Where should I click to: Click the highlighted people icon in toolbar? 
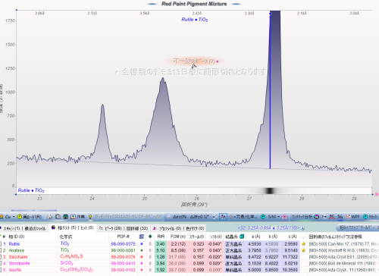click(x=223, y=217)
